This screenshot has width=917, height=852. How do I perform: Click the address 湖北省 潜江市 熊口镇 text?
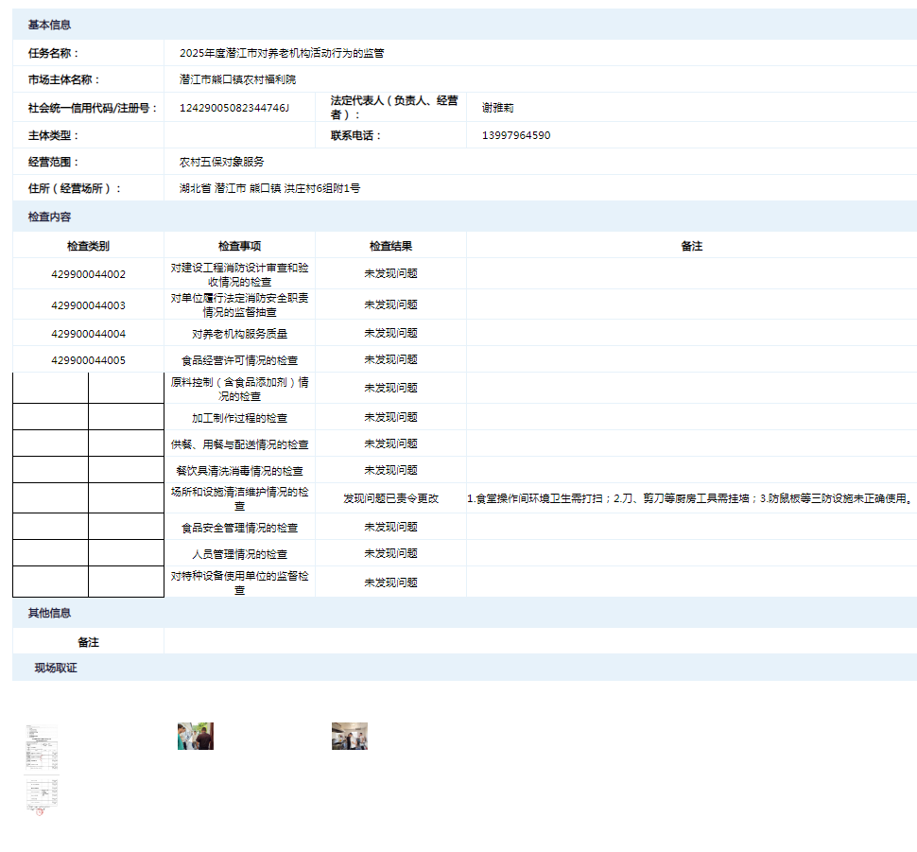point(269,188)
